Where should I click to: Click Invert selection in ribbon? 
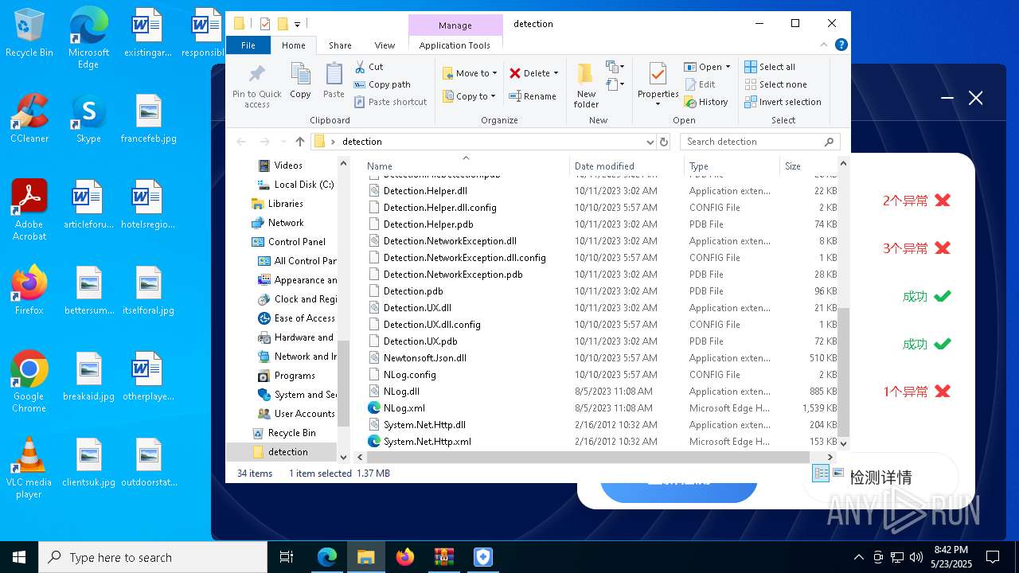(x=783, y=102)
